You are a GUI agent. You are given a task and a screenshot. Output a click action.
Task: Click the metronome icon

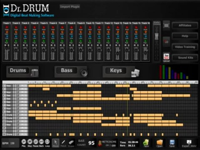(100, 143)
